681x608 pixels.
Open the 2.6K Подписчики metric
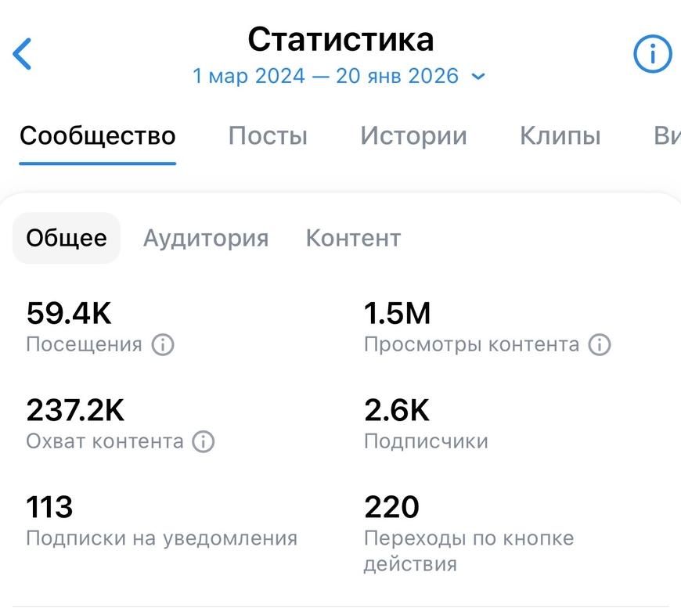(398, 412)
